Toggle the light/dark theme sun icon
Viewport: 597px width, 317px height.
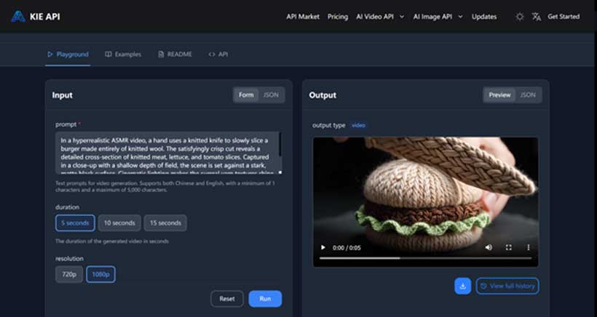tap(519, 17)
